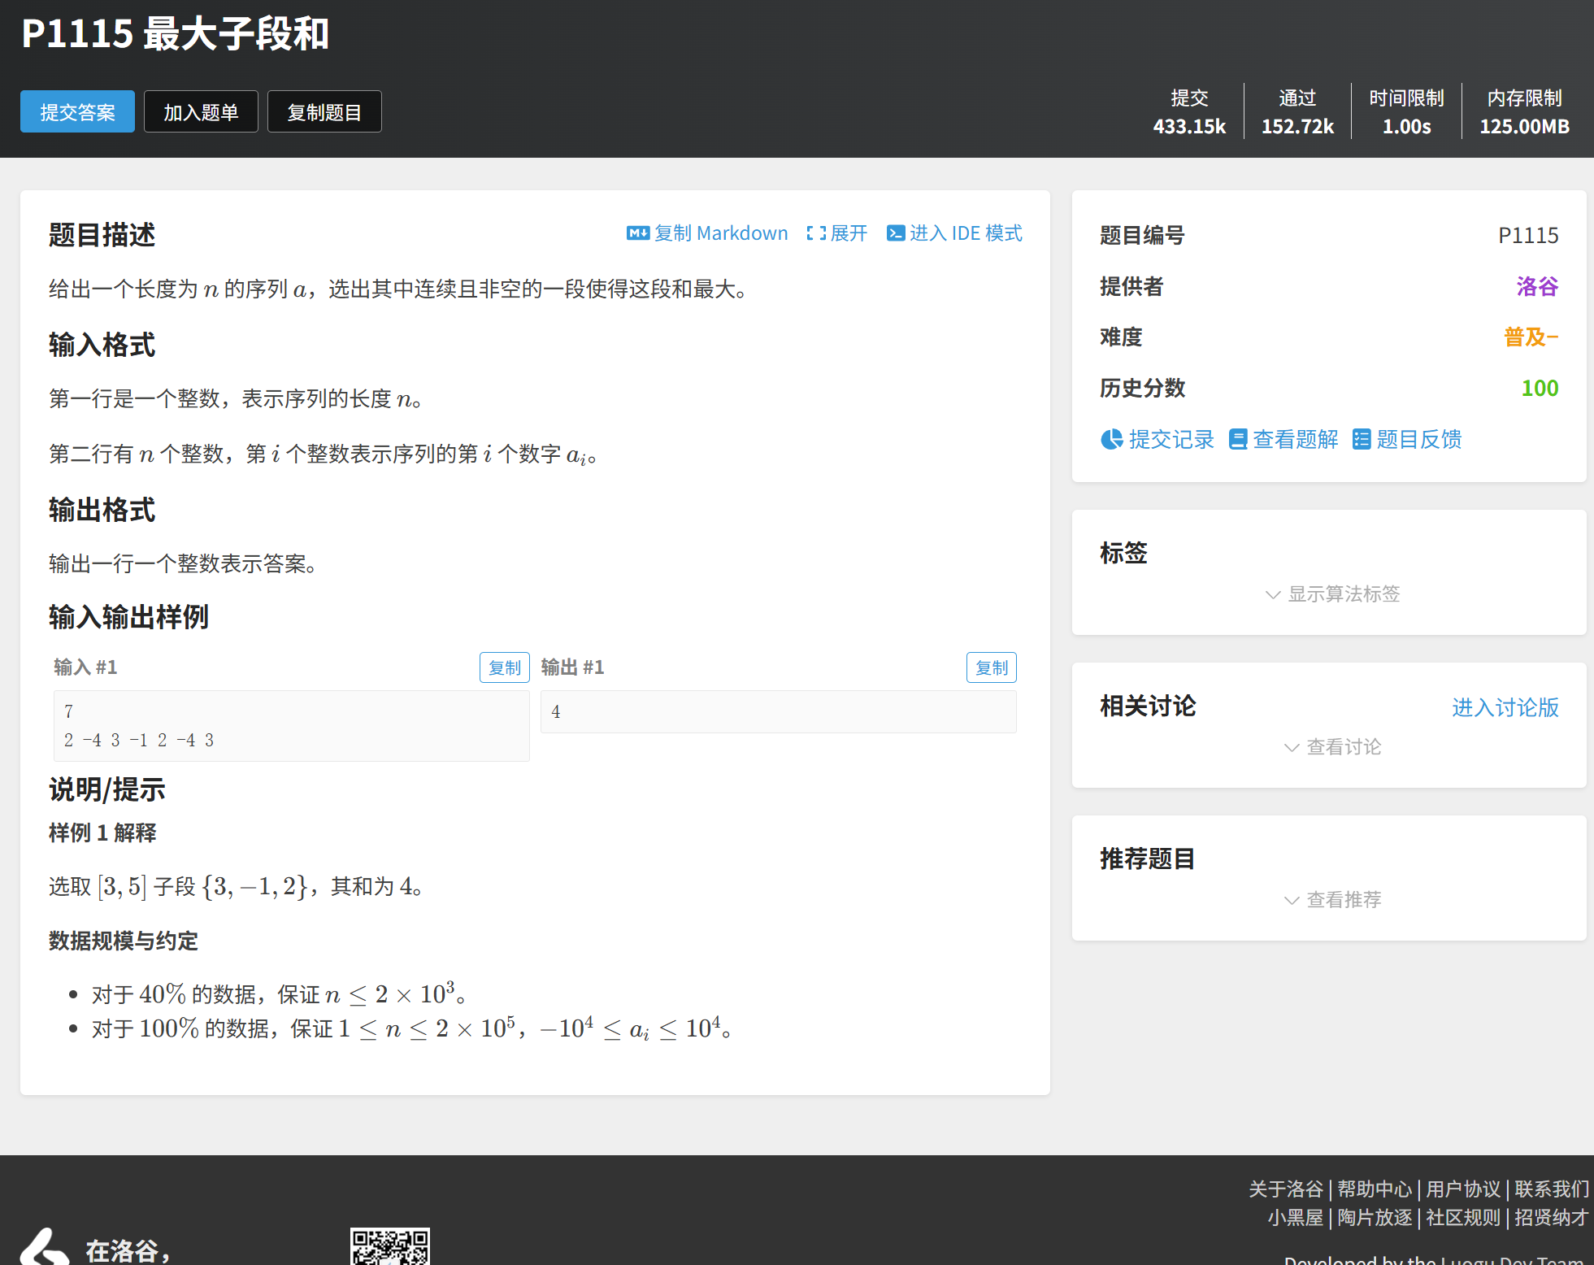Open provider 洛谷 purple link
This screenshot has height=1265, width=1594.
(x=1536, y=286)
